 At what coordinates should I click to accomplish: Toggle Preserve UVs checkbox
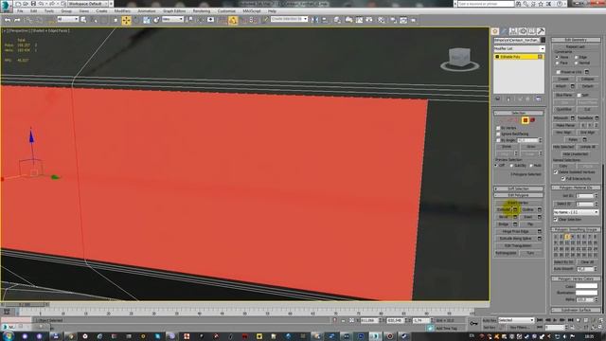coord(558,72)
